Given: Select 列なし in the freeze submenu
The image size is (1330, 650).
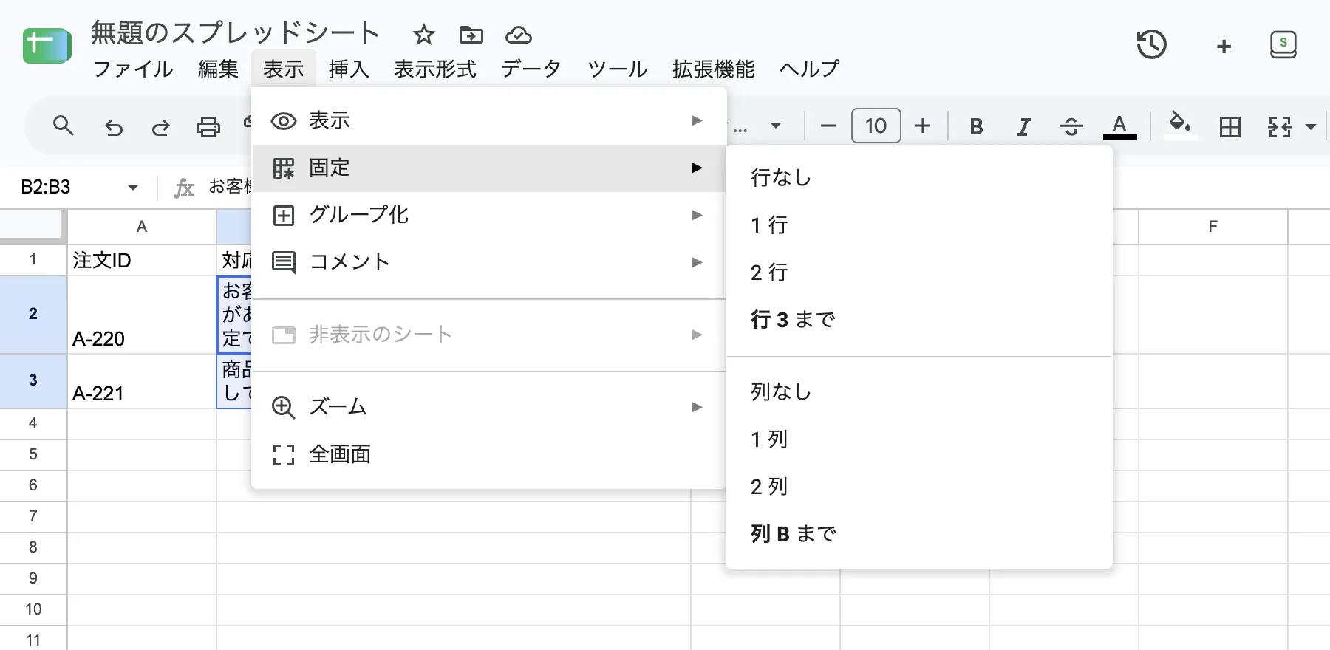Looking at the screenshot, I should (x=919, y=392).
